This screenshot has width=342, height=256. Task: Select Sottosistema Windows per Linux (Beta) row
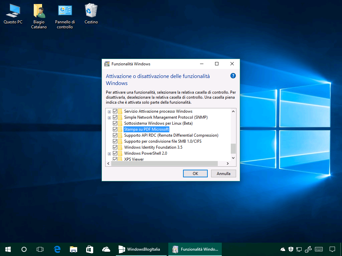coord(158,123)
